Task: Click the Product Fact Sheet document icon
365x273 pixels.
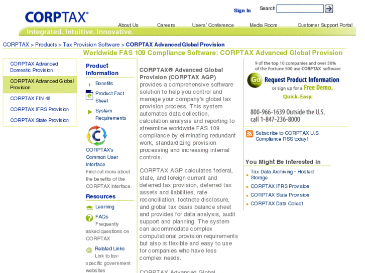Action: 89,95
